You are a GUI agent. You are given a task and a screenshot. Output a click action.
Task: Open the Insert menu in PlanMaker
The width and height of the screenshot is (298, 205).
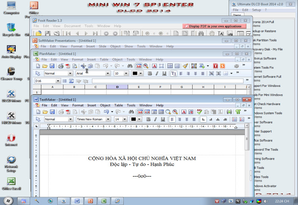pyautogui.click(x=91, y=60)
